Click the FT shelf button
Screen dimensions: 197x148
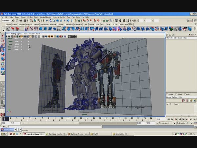(13, 29)
